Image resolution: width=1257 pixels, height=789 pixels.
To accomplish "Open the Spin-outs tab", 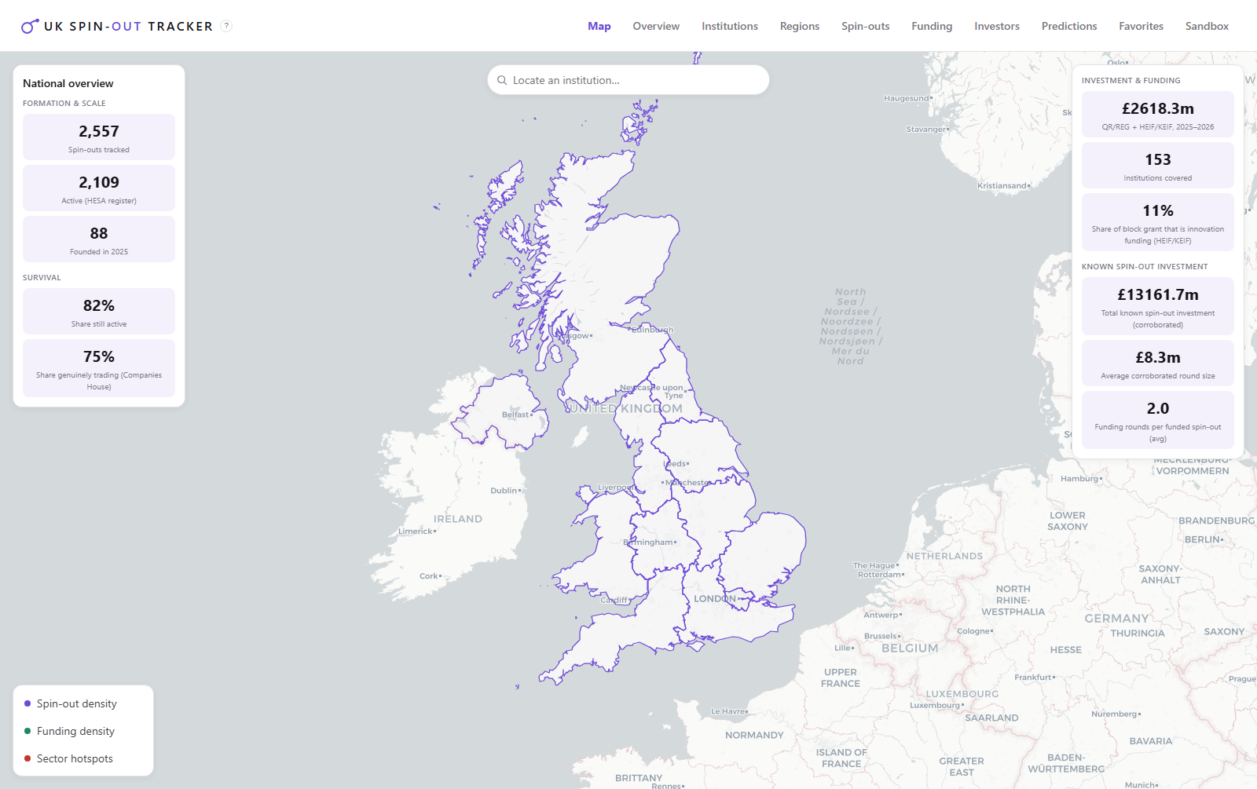I will click(x=866, y=26).
